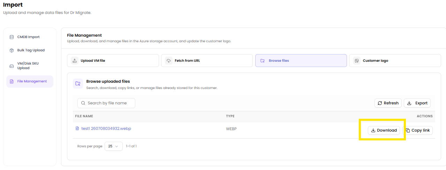
Task: Click the Customer logo image icon
Action: 357,60
